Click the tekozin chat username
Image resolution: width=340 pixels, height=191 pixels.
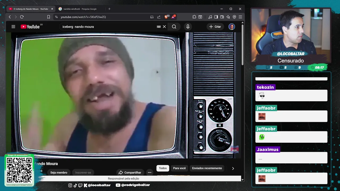click(265, 87)
